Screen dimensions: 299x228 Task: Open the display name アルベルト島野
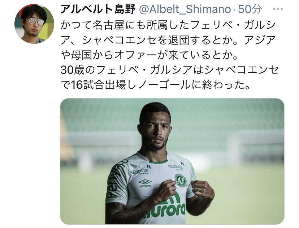pos(98,9)
